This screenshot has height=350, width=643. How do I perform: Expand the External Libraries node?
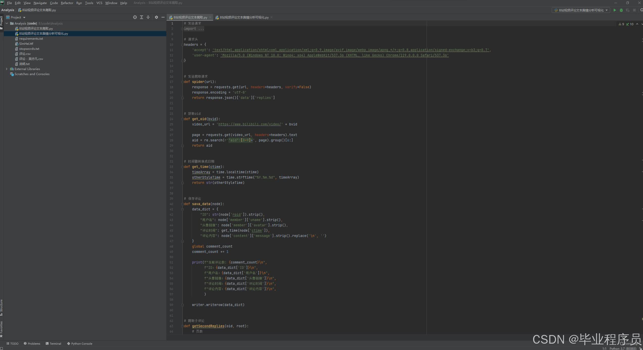(x=7, y=69)
